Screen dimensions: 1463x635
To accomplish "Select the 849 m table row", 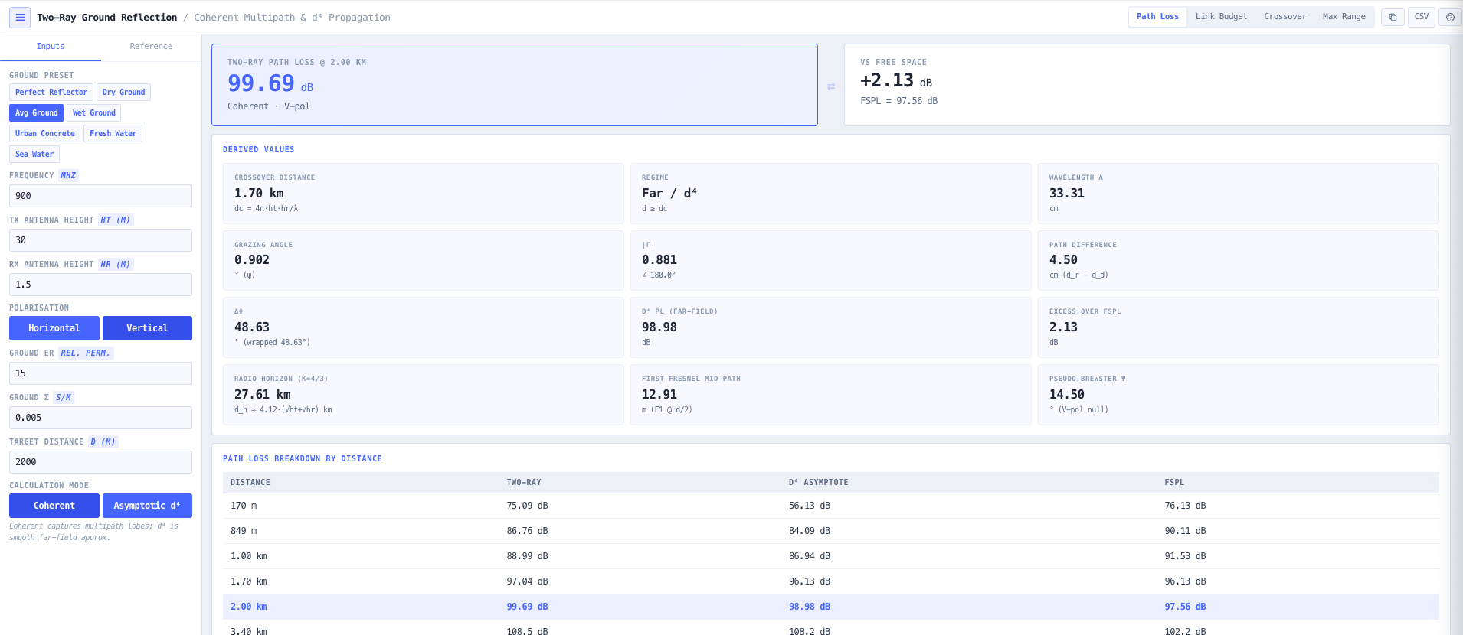I will coord(830,531).
